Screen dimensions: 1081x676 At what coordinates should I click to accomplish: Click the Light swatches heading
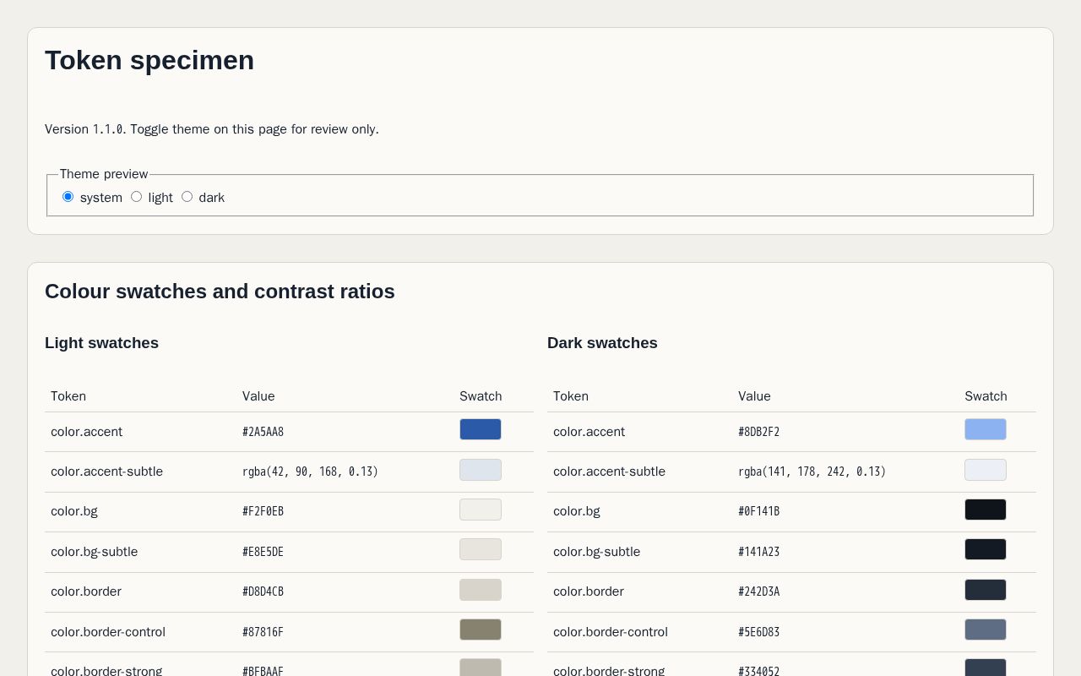(x=101, y=343)
